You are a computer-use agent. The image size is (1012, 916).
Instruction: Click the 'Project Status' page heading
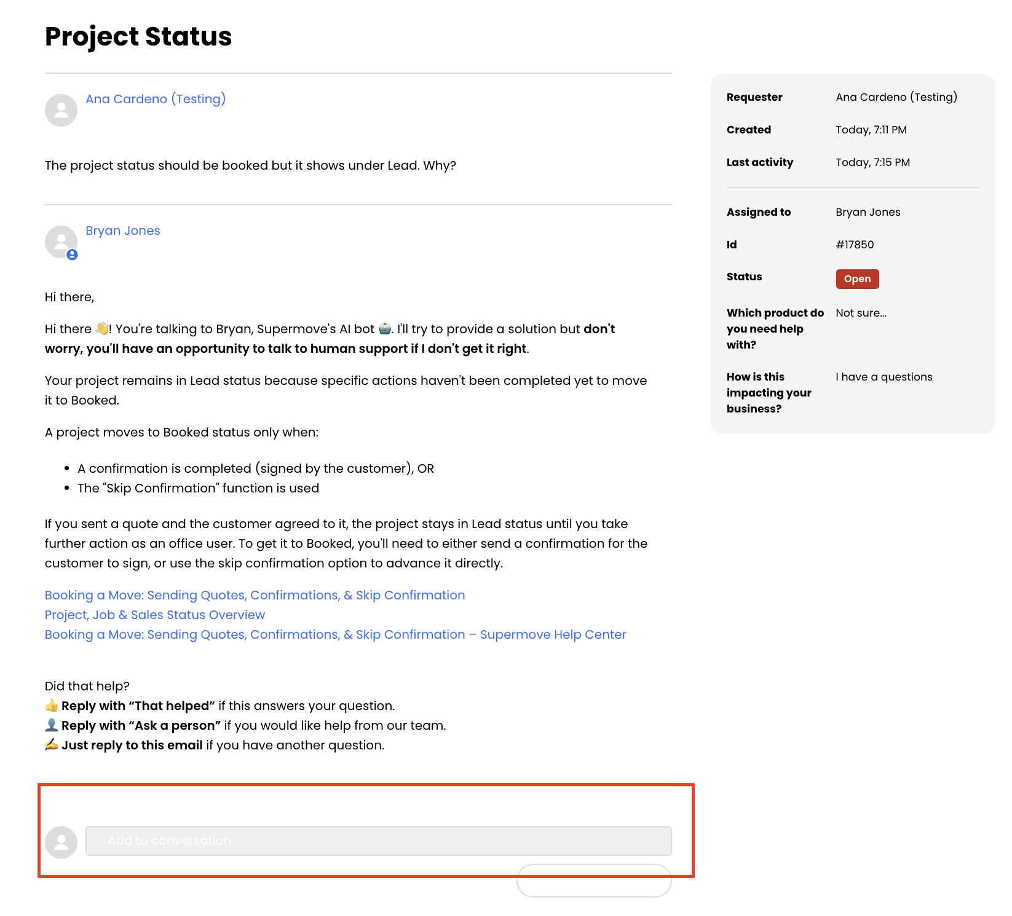138,36
